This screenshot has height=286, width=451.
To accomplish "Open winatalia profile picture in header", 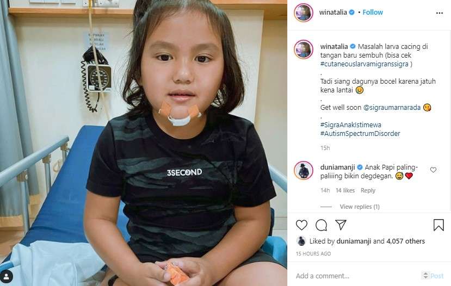I will (303, 13).
